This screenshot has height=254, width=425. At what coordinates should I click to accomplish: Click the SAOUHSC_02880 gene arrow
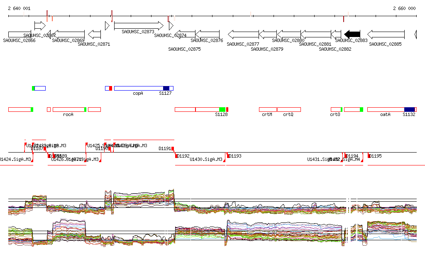pos(289,35)
